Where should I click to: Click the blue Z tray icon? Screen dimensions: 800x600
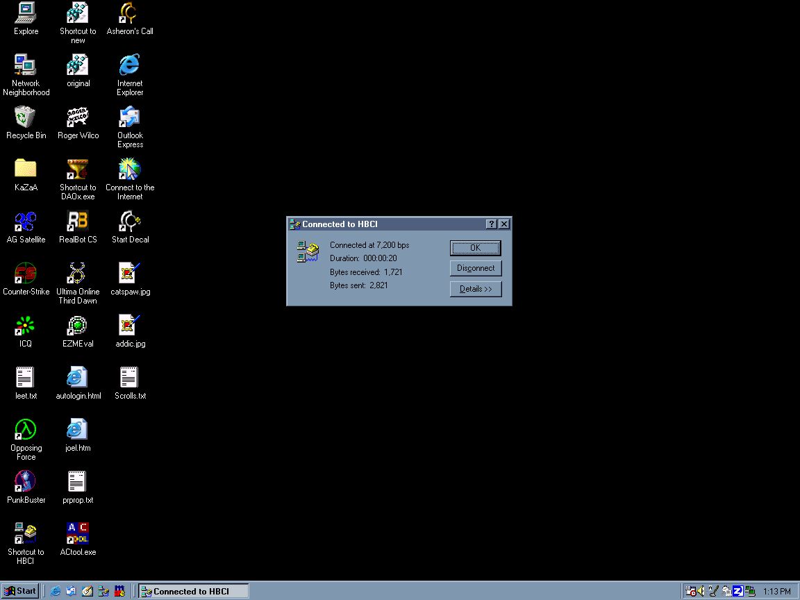737,592
